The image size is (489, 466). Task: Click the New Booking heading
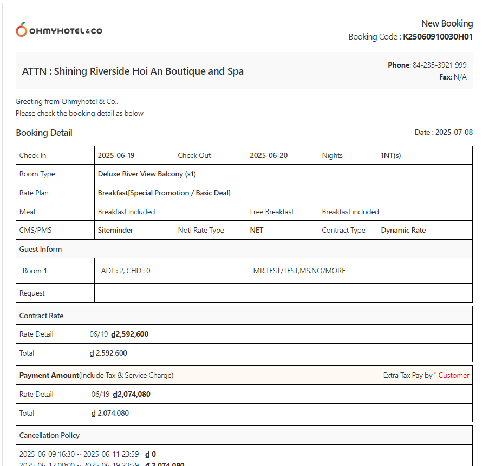click(447, 23)
